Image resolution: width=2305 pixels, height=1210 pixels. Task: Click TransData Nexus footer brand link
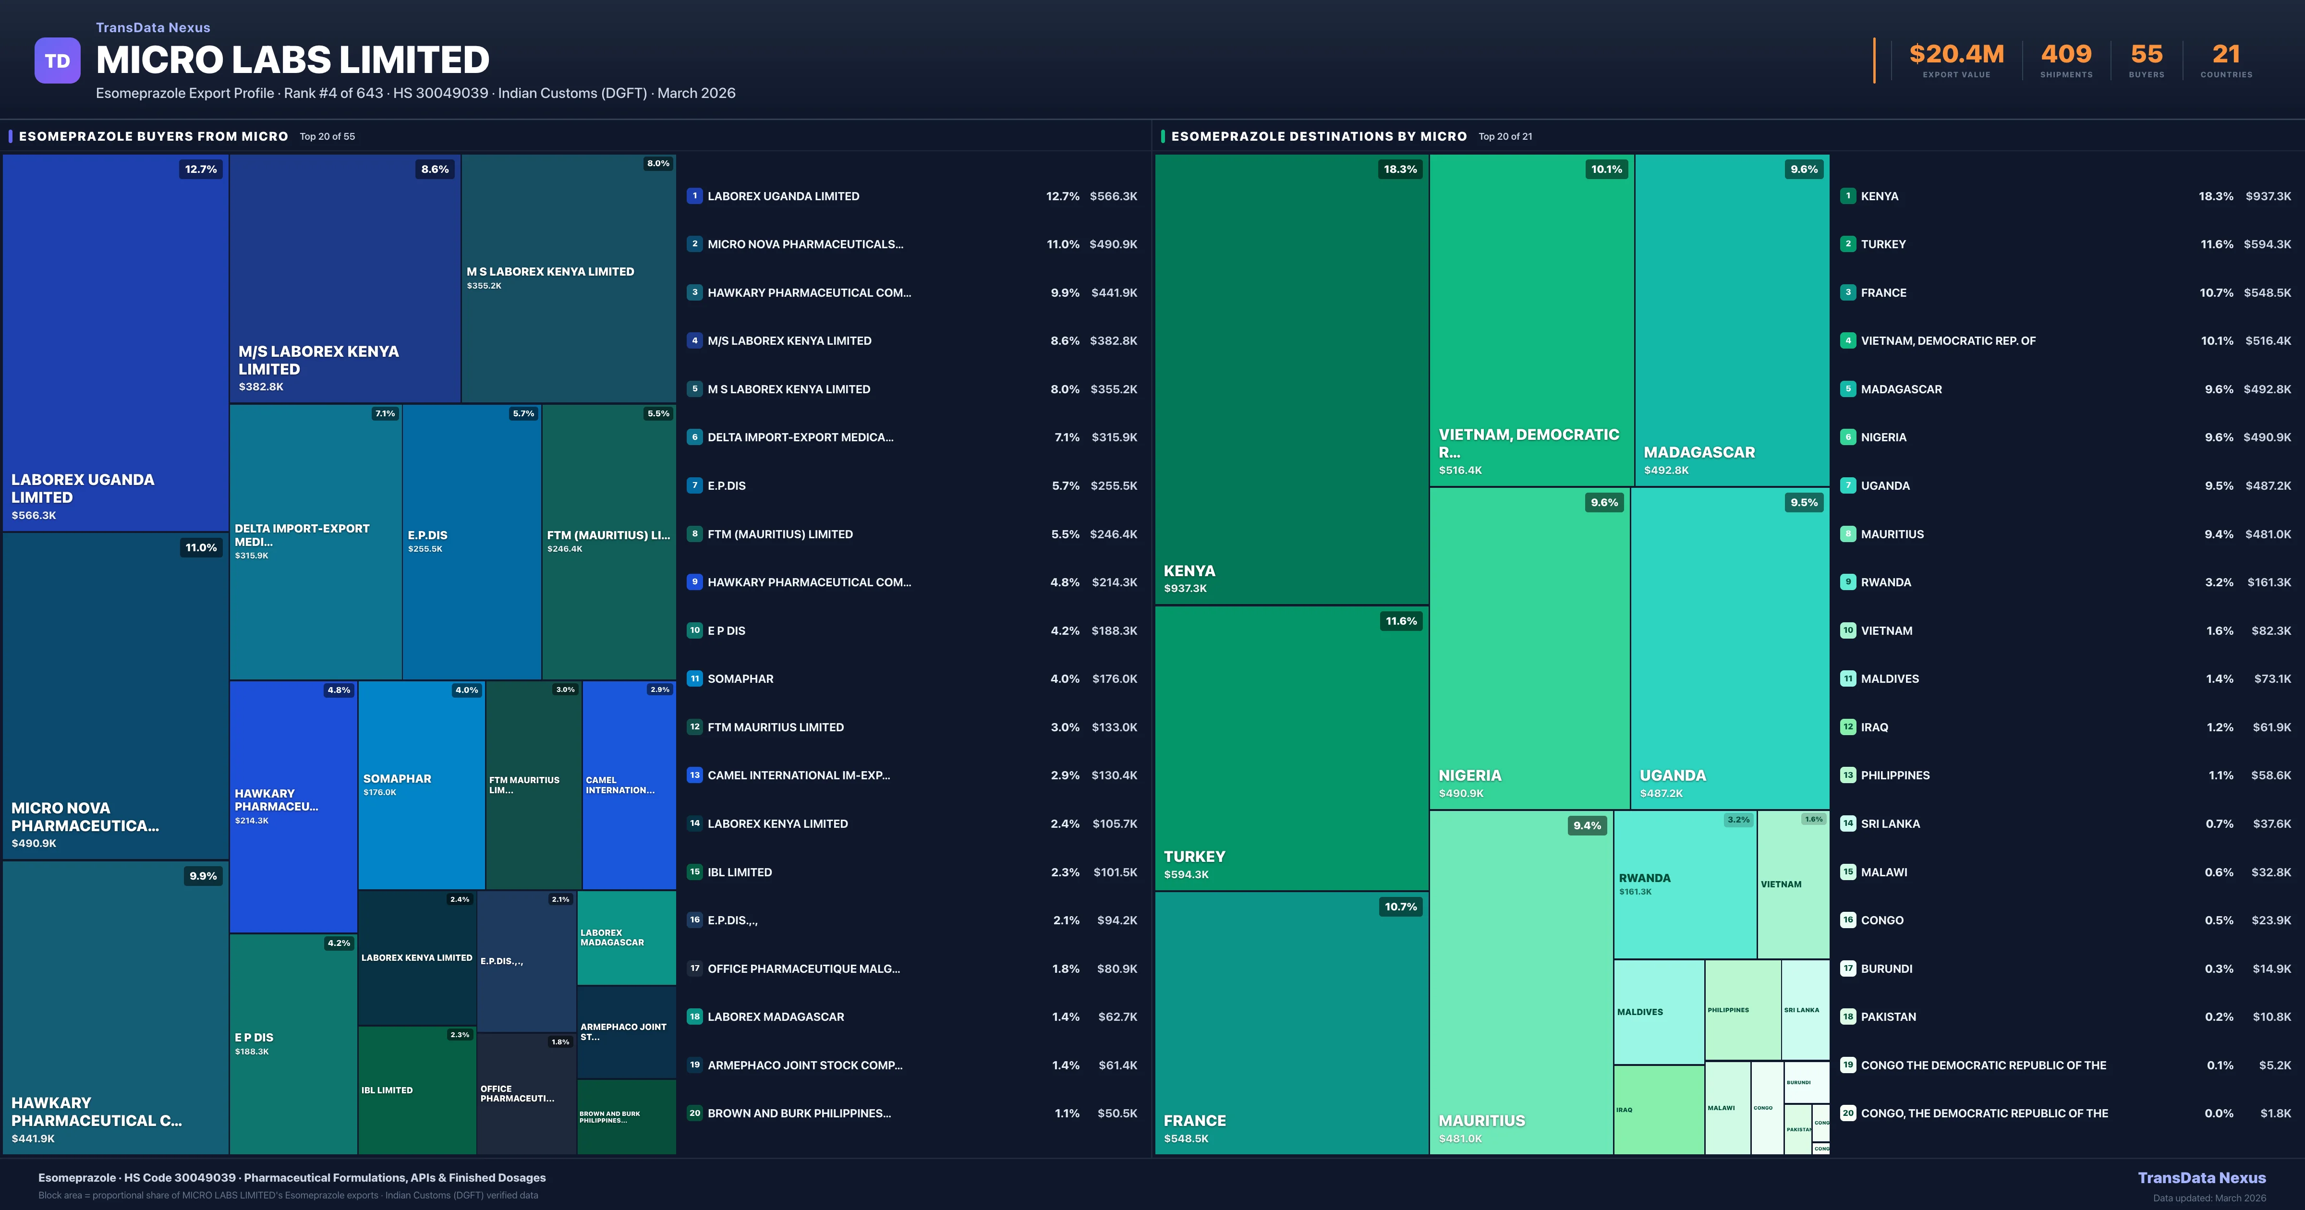click(x=2201, y=1178)
